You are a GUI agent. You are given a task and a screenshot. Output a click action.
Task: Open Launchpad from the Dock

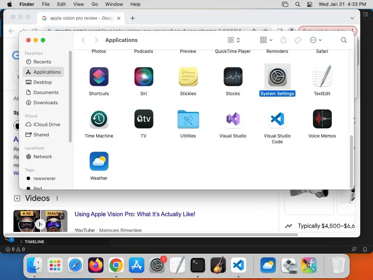(55, 265)
